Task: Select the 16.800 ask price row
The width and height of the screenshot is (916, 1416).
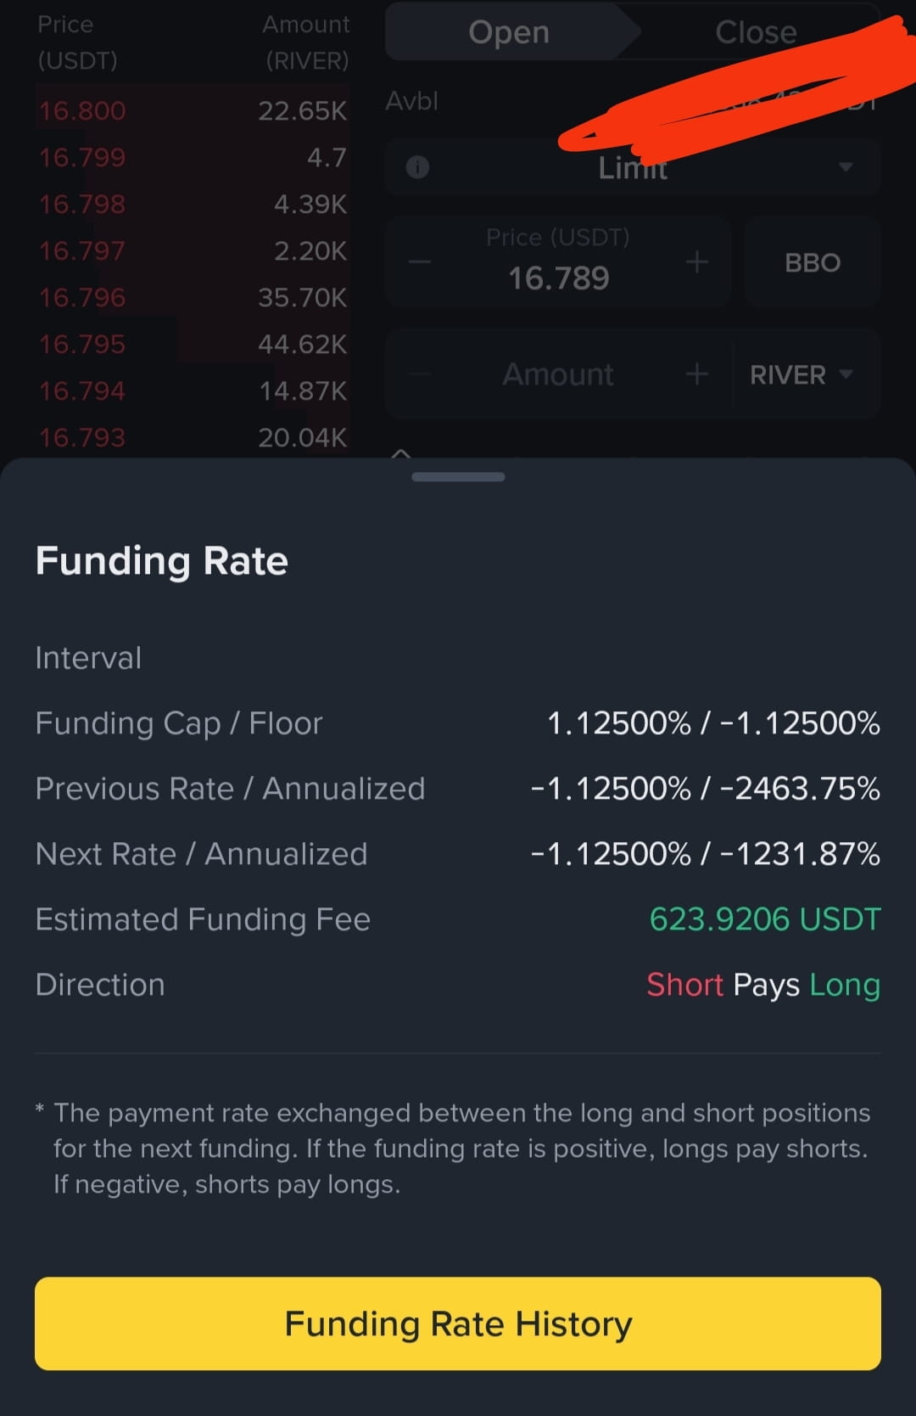Action: [x=193, y=110]
